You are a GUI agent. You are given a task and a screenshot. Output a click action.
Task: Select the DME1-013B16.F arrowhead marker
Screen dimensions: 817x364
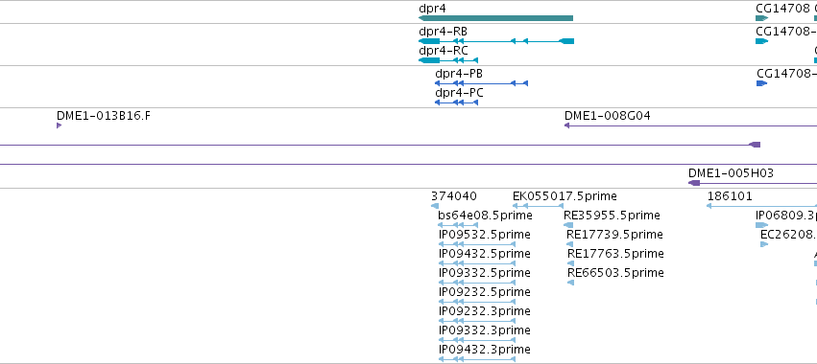point(59,125)
